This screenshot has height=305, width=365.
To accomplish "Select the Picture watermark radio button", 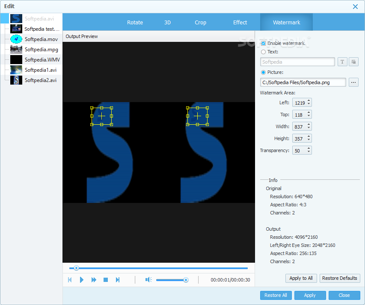I will click(x=263, y=72).
